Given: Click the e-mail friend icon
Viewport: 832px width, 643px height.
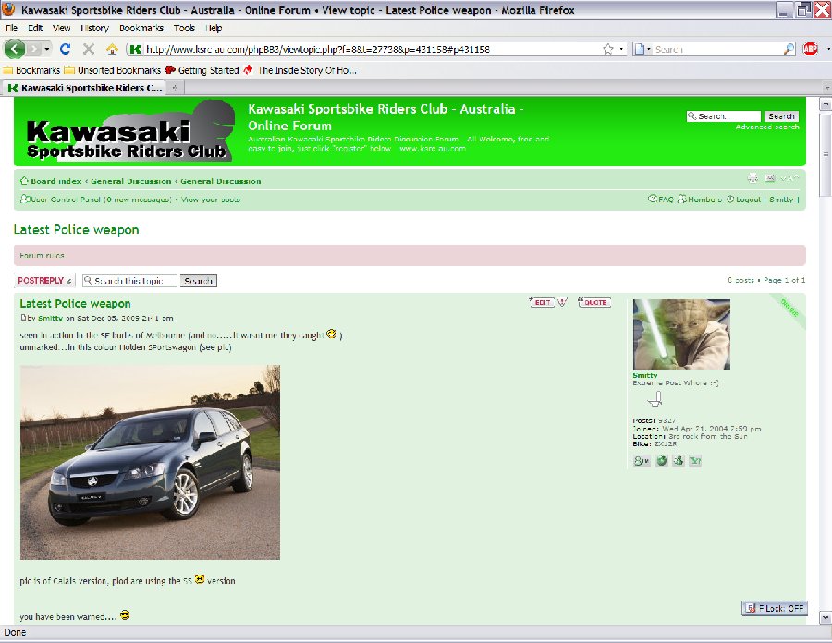Looking at the screenshot, I should [769, 178].
